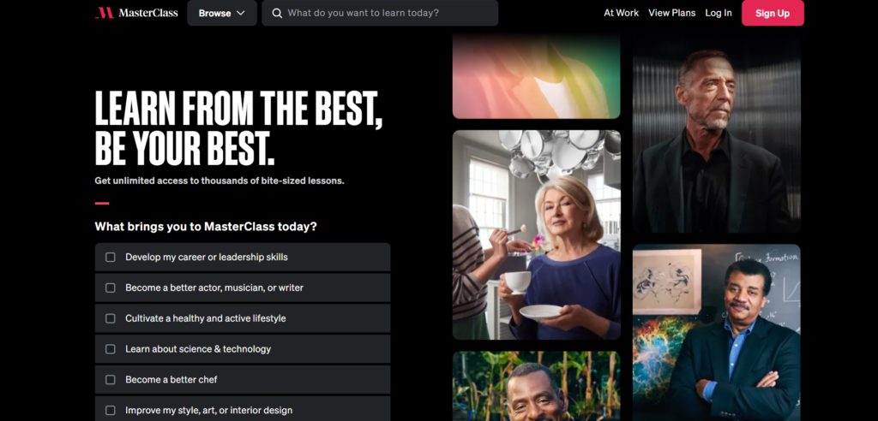878x421 pixels.
Task: Open the woman holding teacup thumbnail
Action: 537,234
